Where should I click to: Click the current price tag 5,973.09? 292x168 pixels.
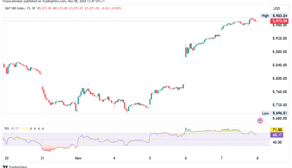pyautogui.click(x=279, y=21)
